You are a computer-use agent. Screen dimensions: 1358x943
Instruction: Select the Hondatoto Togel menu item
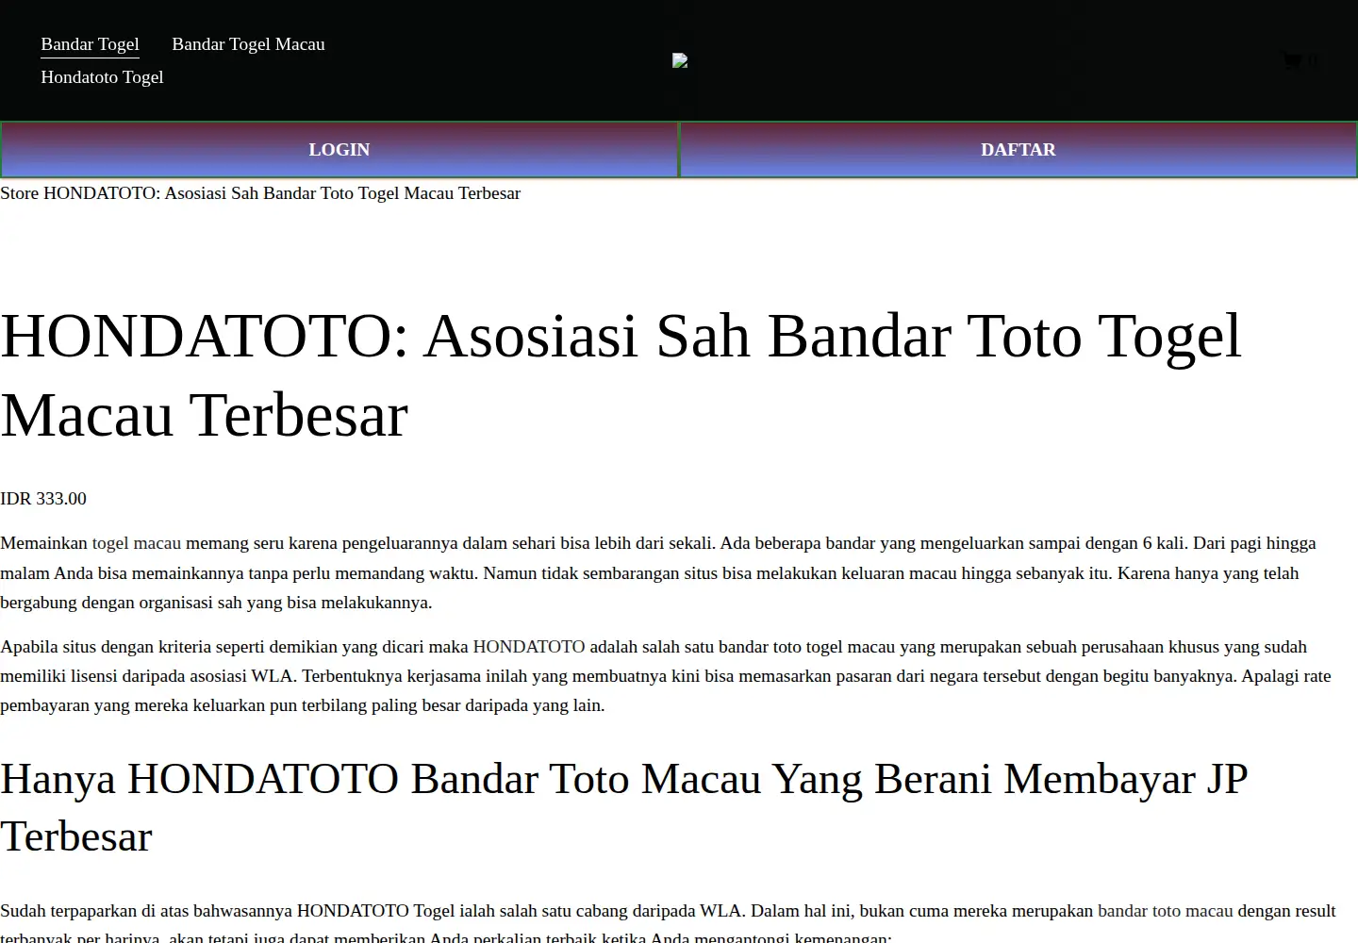(102, 77)
